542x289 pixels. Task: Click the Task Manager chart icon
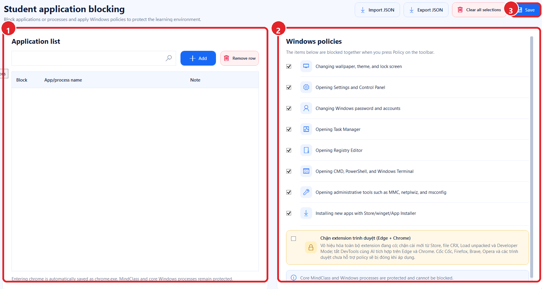pos(306,129)
